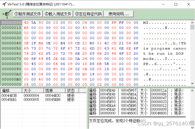Select hex address row 000000A0
Screen dimensions: 195x129
pos(11,74)
